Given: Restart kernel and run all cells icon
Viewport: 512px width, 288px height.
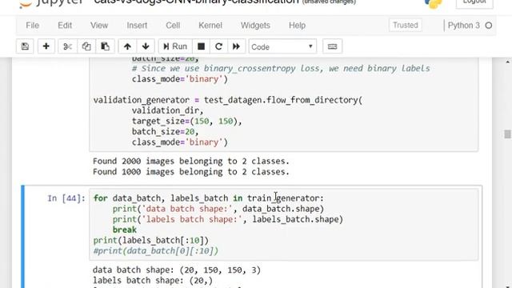Looking at the screenshot, I should 236,46.
